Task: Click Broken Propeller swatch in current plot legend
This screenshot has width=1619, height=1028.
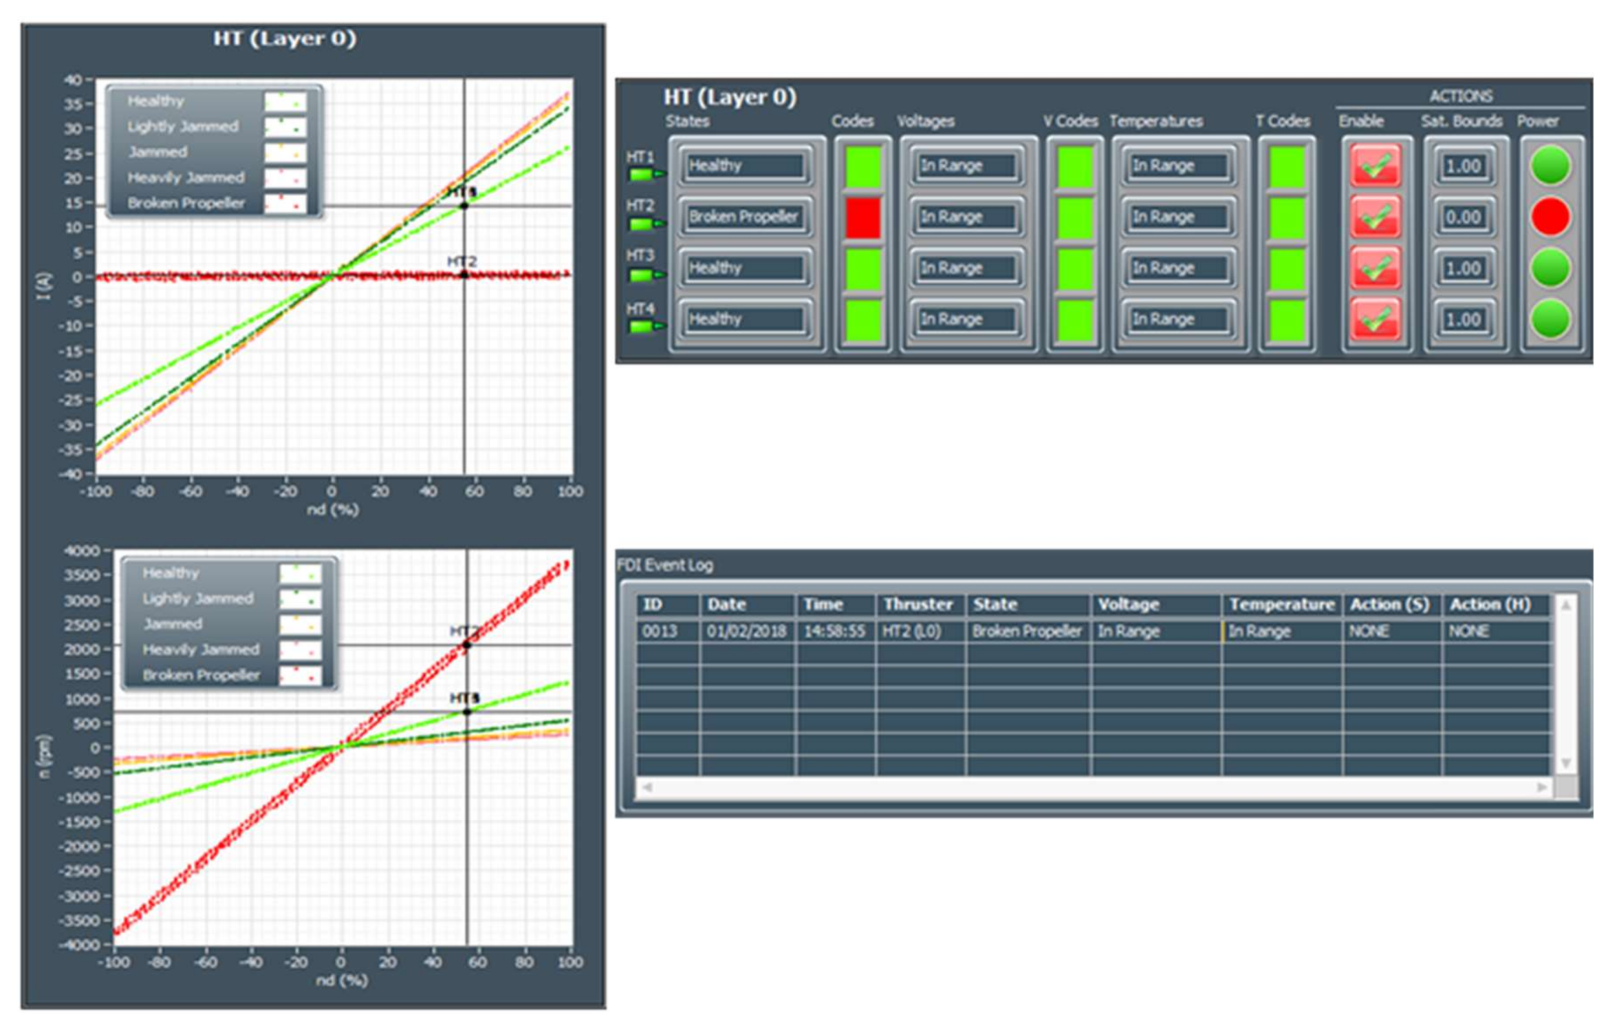Action: [x=285, y=203]
